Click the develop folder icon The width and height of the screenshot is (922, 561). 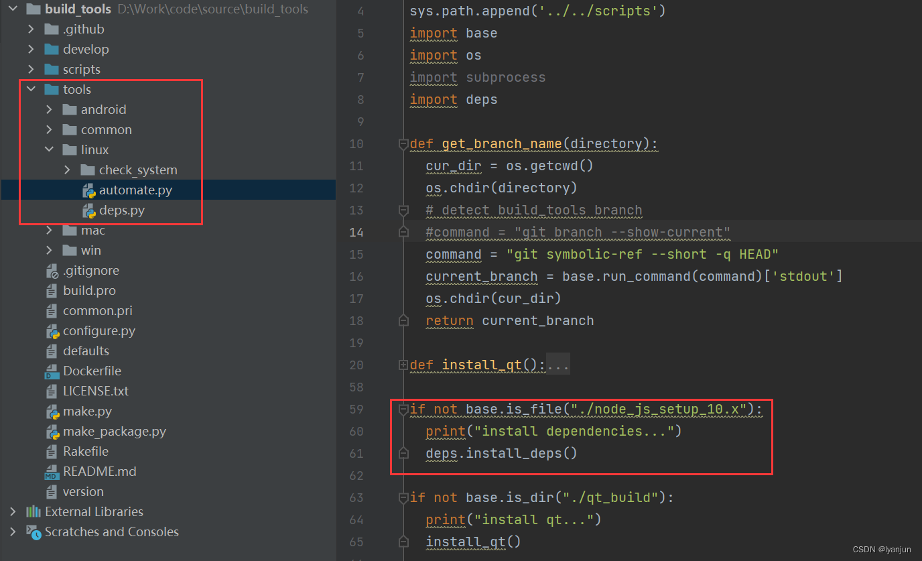52,49
